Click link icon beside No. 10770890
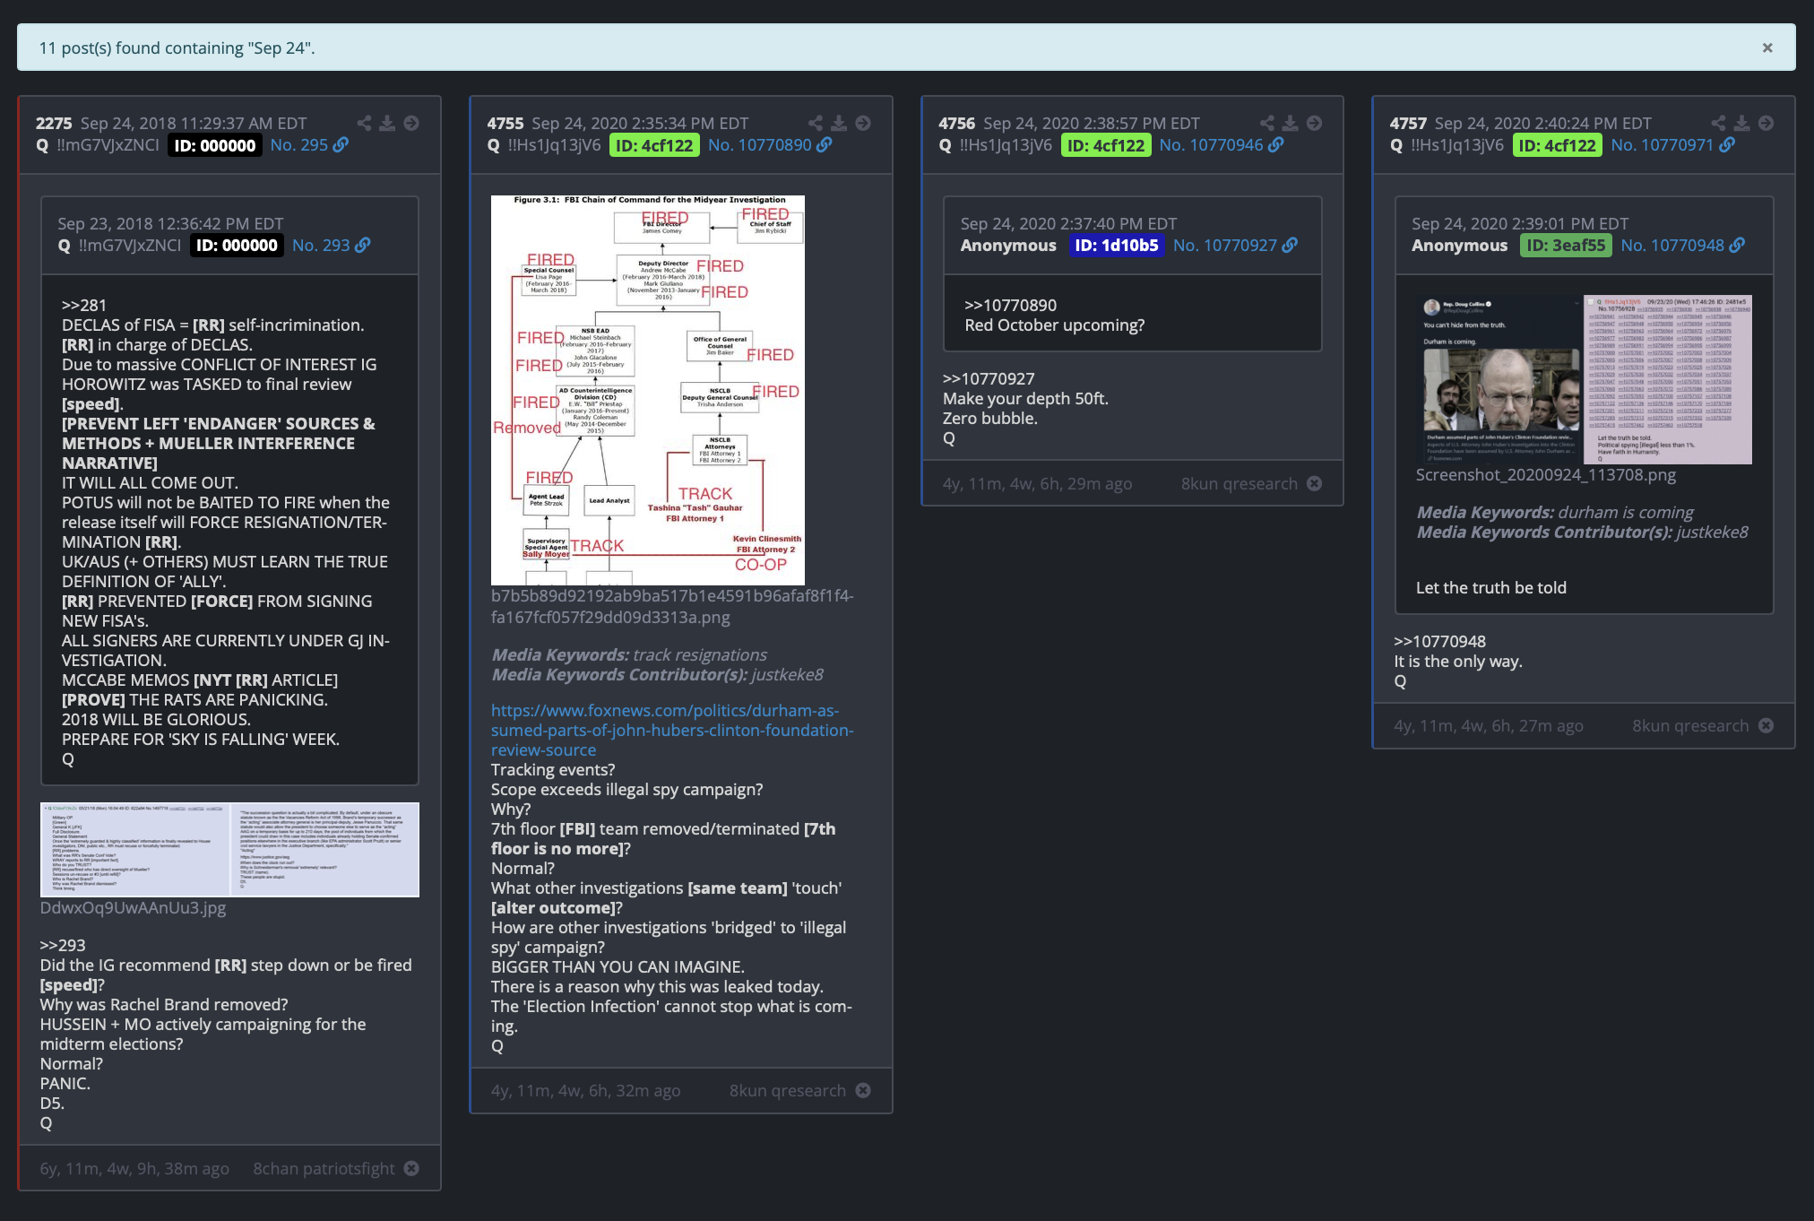The height and width of the screenshot is (1221, 1814). pyautogui.click(x=825, y=145)
